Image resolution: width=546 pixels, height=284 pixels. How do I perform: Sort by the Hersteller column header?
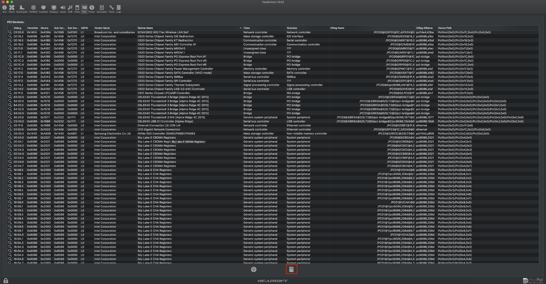tap(33, 28)
